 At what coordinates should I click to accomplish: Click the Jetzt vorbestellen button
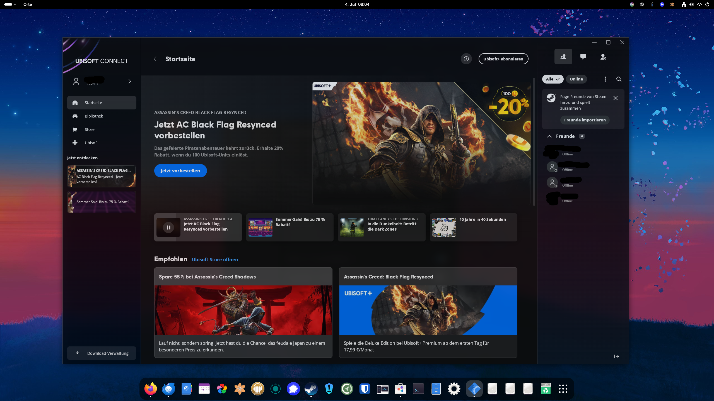tap(180, 171)
